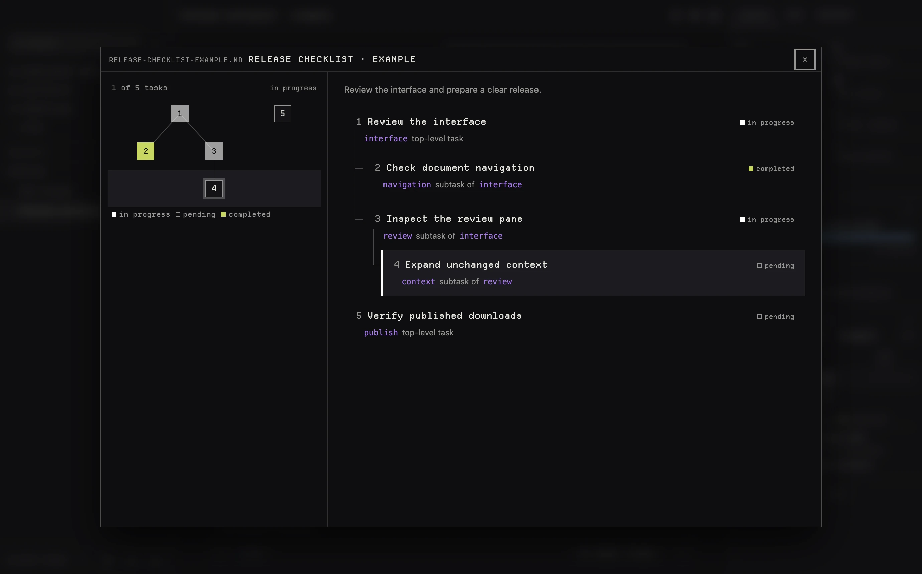Open task 'Check document navigation'
The image size is (922, 574).
(x=460, y=168)
